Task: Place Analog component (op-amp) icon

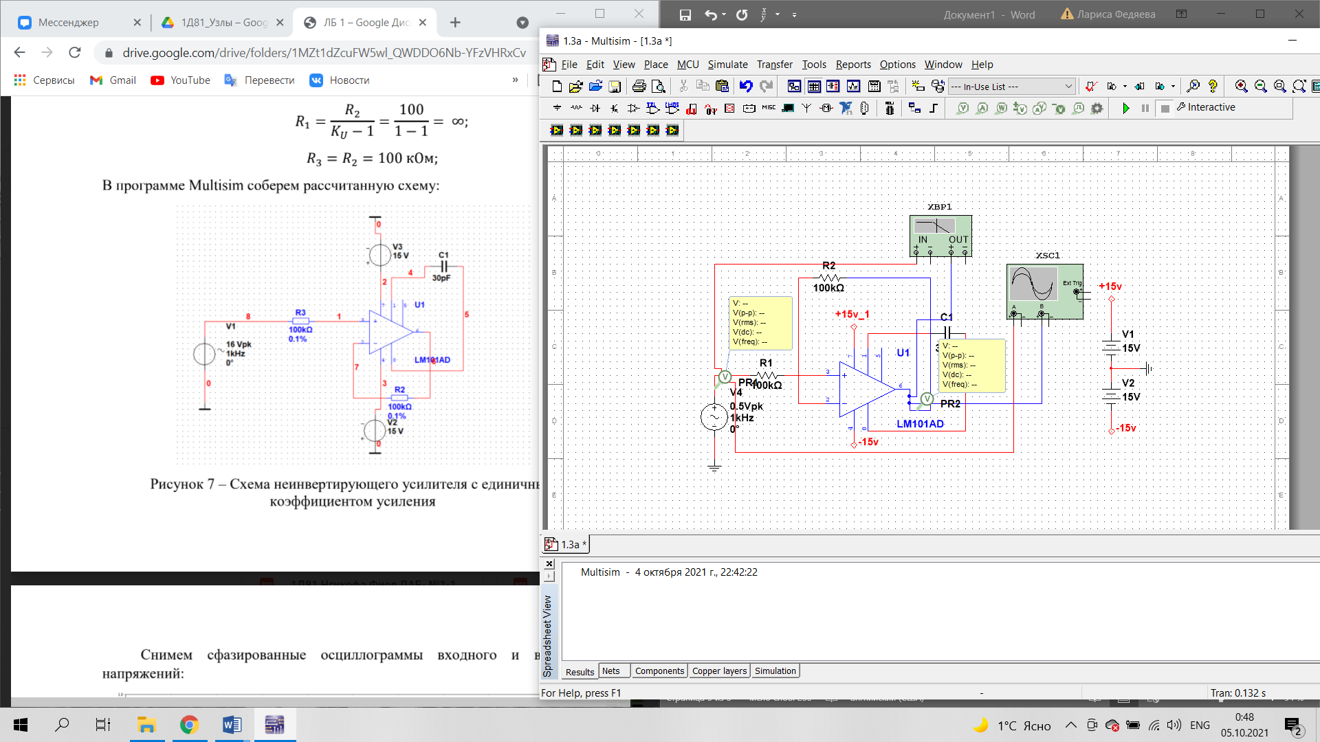Action: (633, 108)
